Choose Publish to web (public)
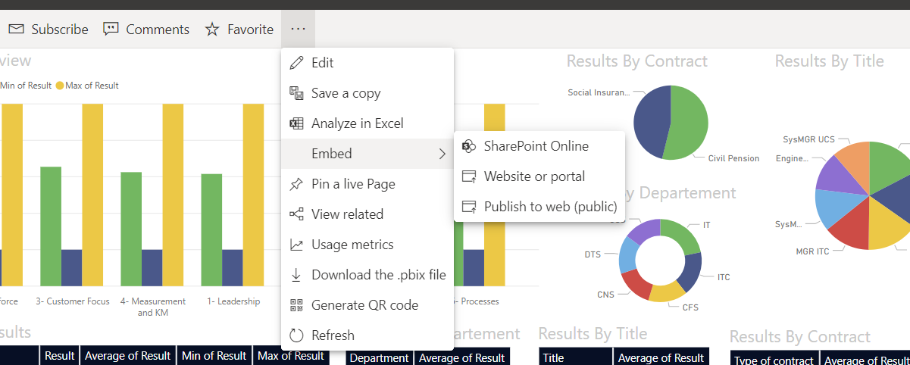 pyautogui.click(x=550, y=207)
